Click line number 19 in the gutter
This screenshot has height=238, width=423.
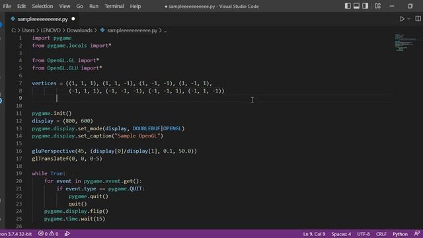click(x=19, y=173)
